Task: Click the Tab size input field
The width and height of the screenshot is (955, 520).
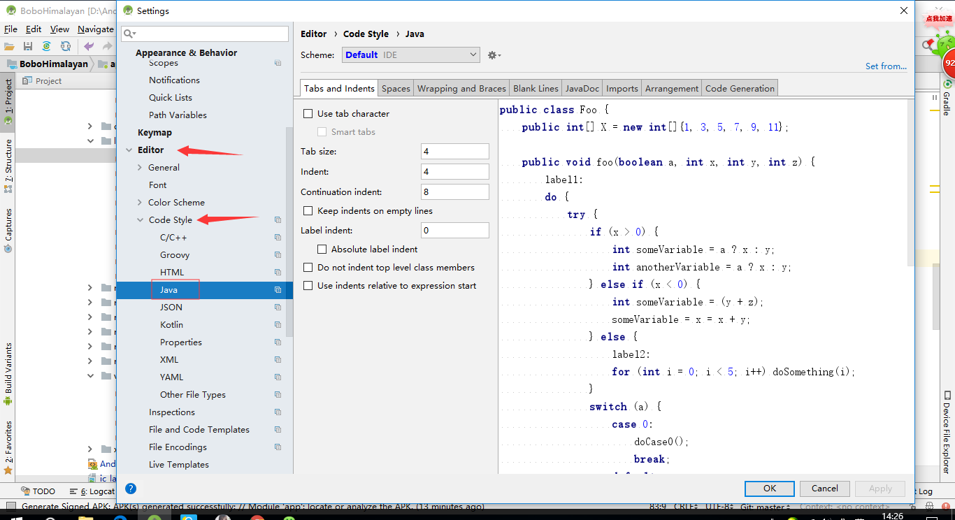Action: tap(455, 152)
